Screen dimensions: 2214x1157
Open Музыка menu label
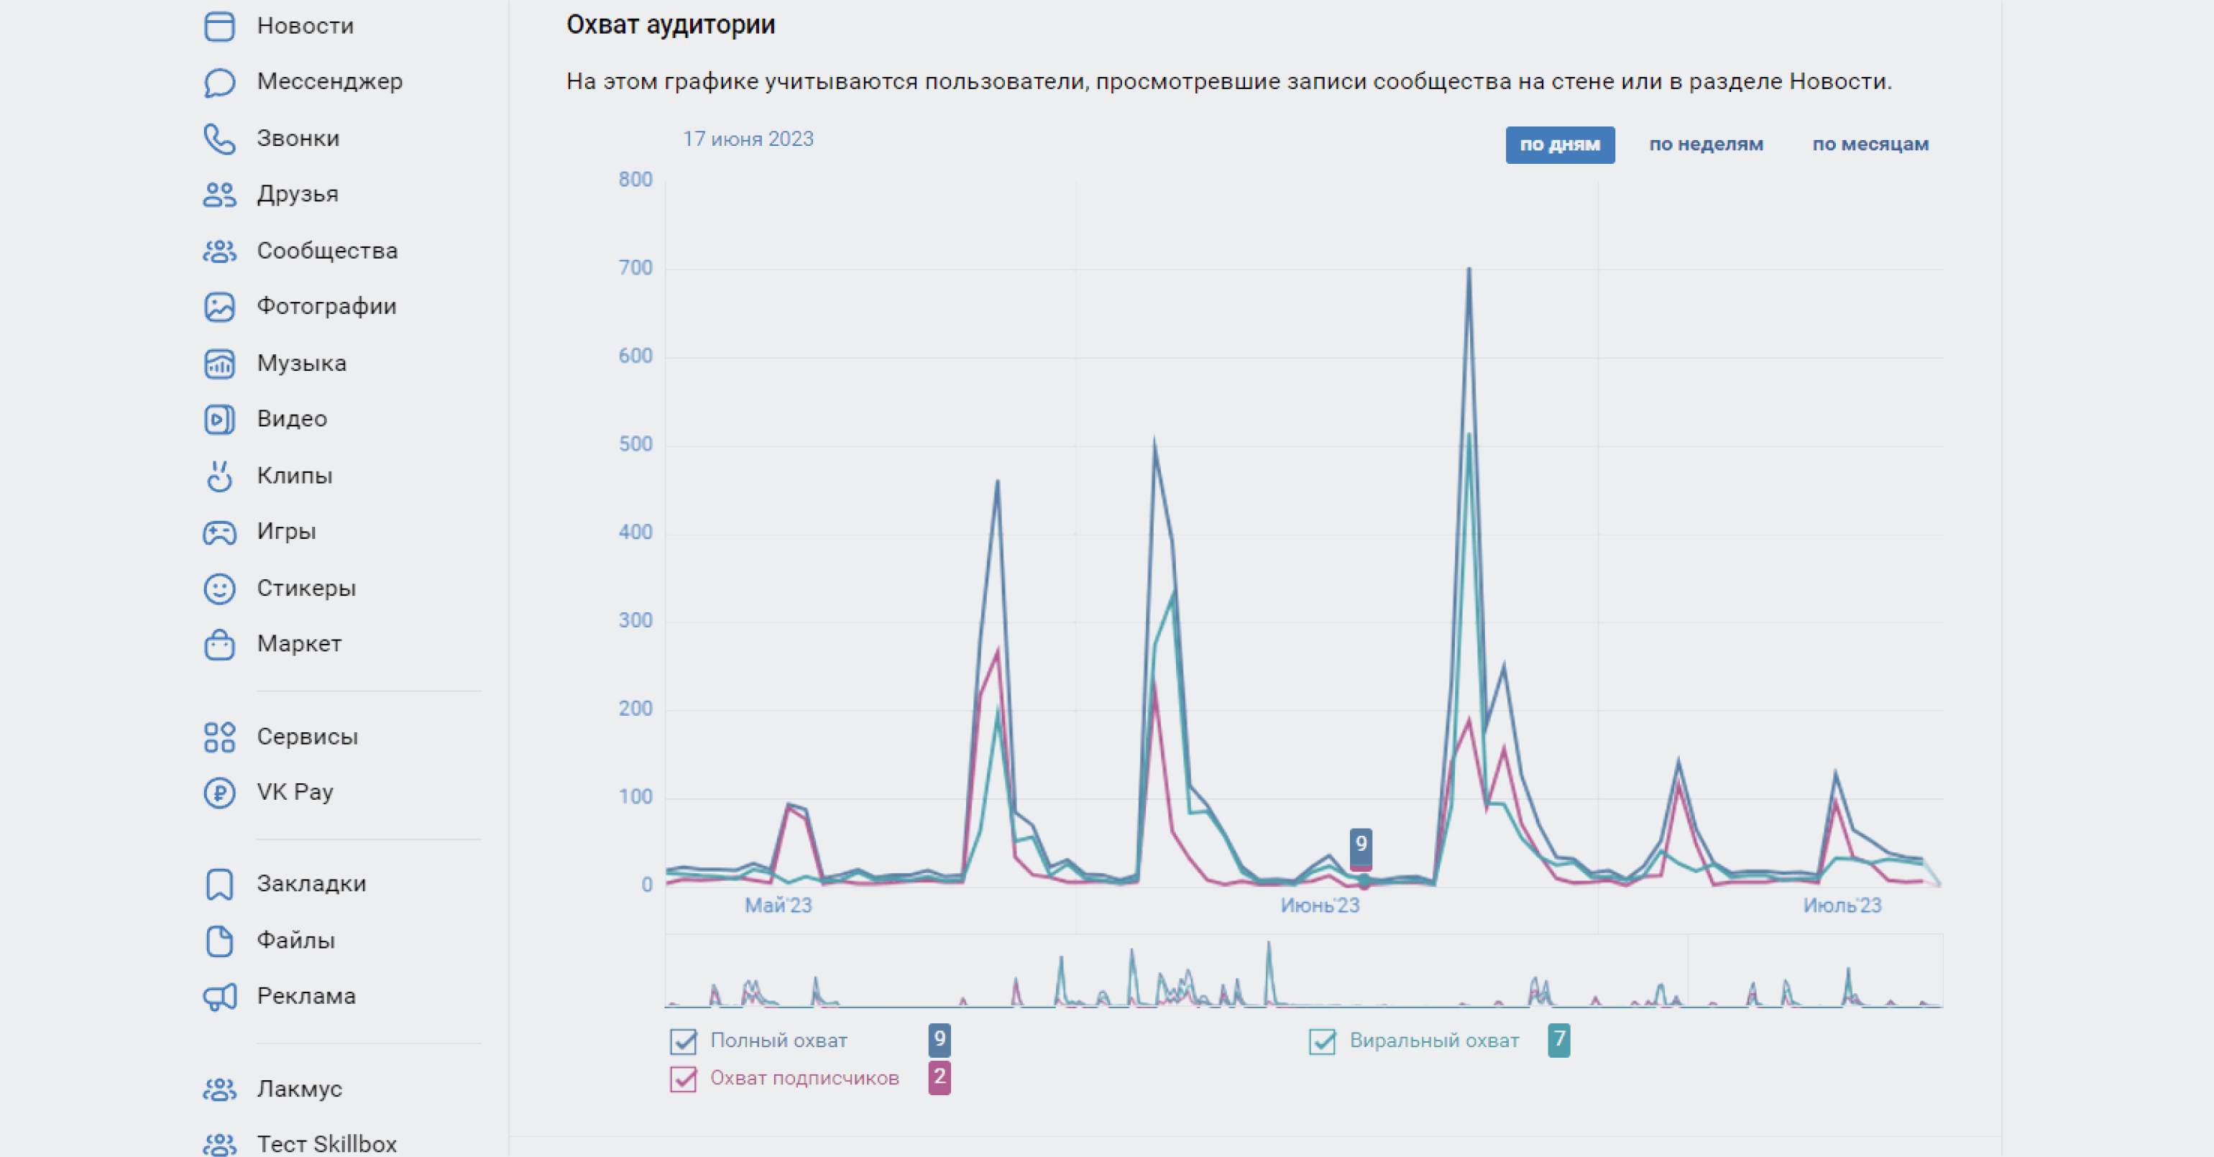pyautogui.click(x=302, y=364)
